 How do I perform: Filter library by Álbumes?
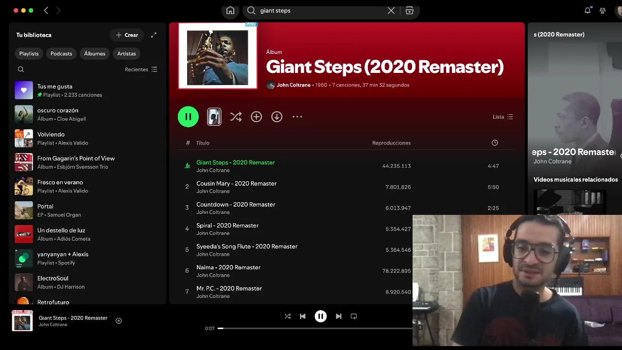click(95, 53)
